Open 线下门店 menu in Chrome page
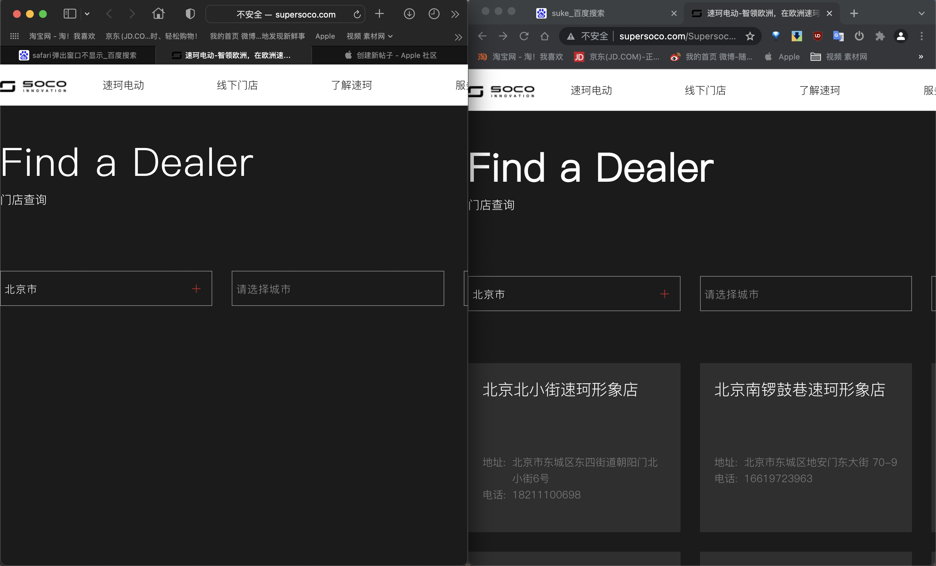The width and height of the screenshot is (936, 566). click(x=706, y=90)
